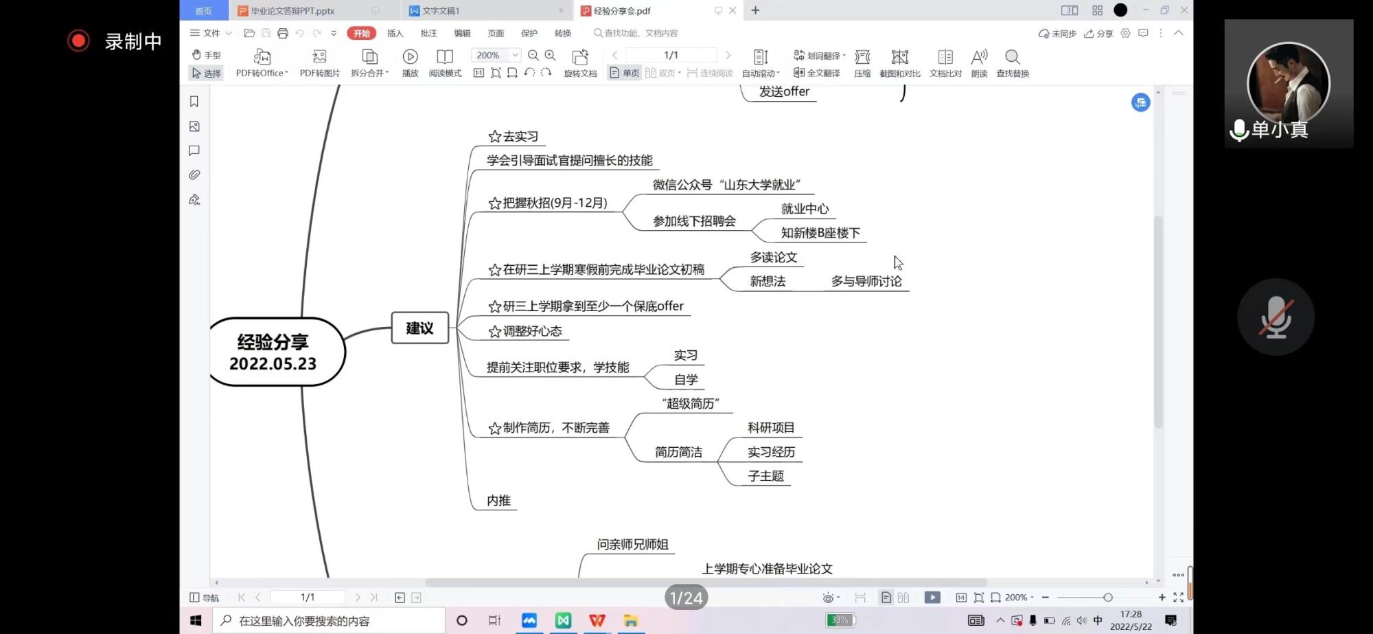
Task: Click the 分享 share button
Action: click(1098, 33)
